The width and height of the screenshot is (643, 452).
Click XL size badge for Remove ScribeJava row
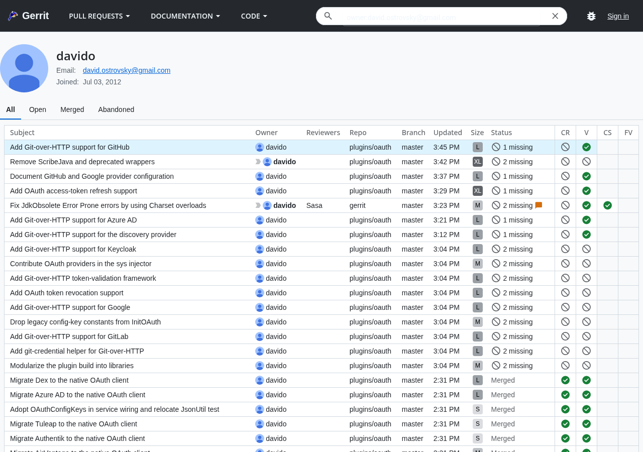[x=478, y=162]
